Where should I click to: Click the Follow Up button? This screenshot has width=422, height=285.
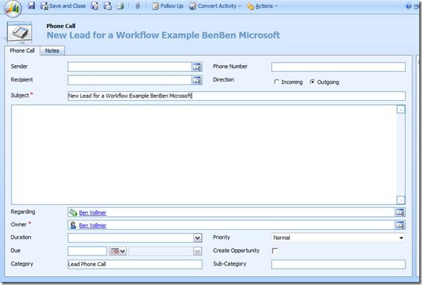167,6
